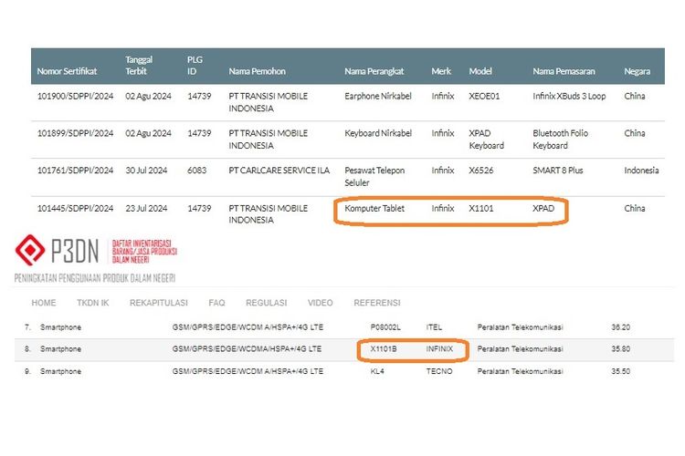Click the Komputer Tablet device cell
The image size is (685, 456).
(374, 209)
